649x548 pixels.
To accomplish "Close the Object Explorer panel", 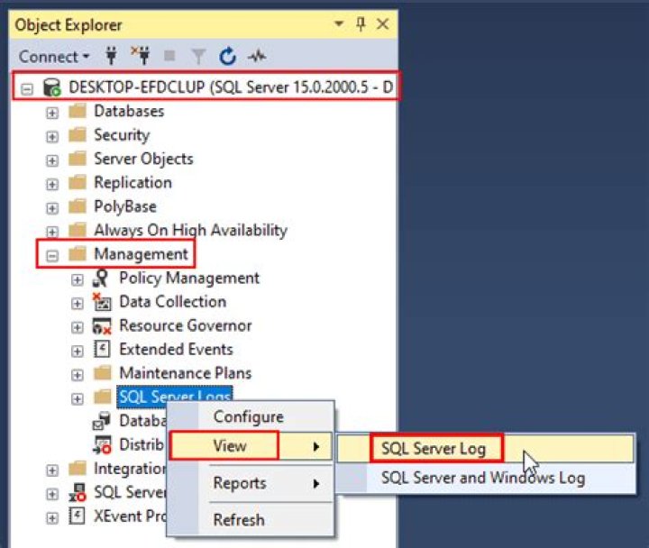I will (383, 24).
